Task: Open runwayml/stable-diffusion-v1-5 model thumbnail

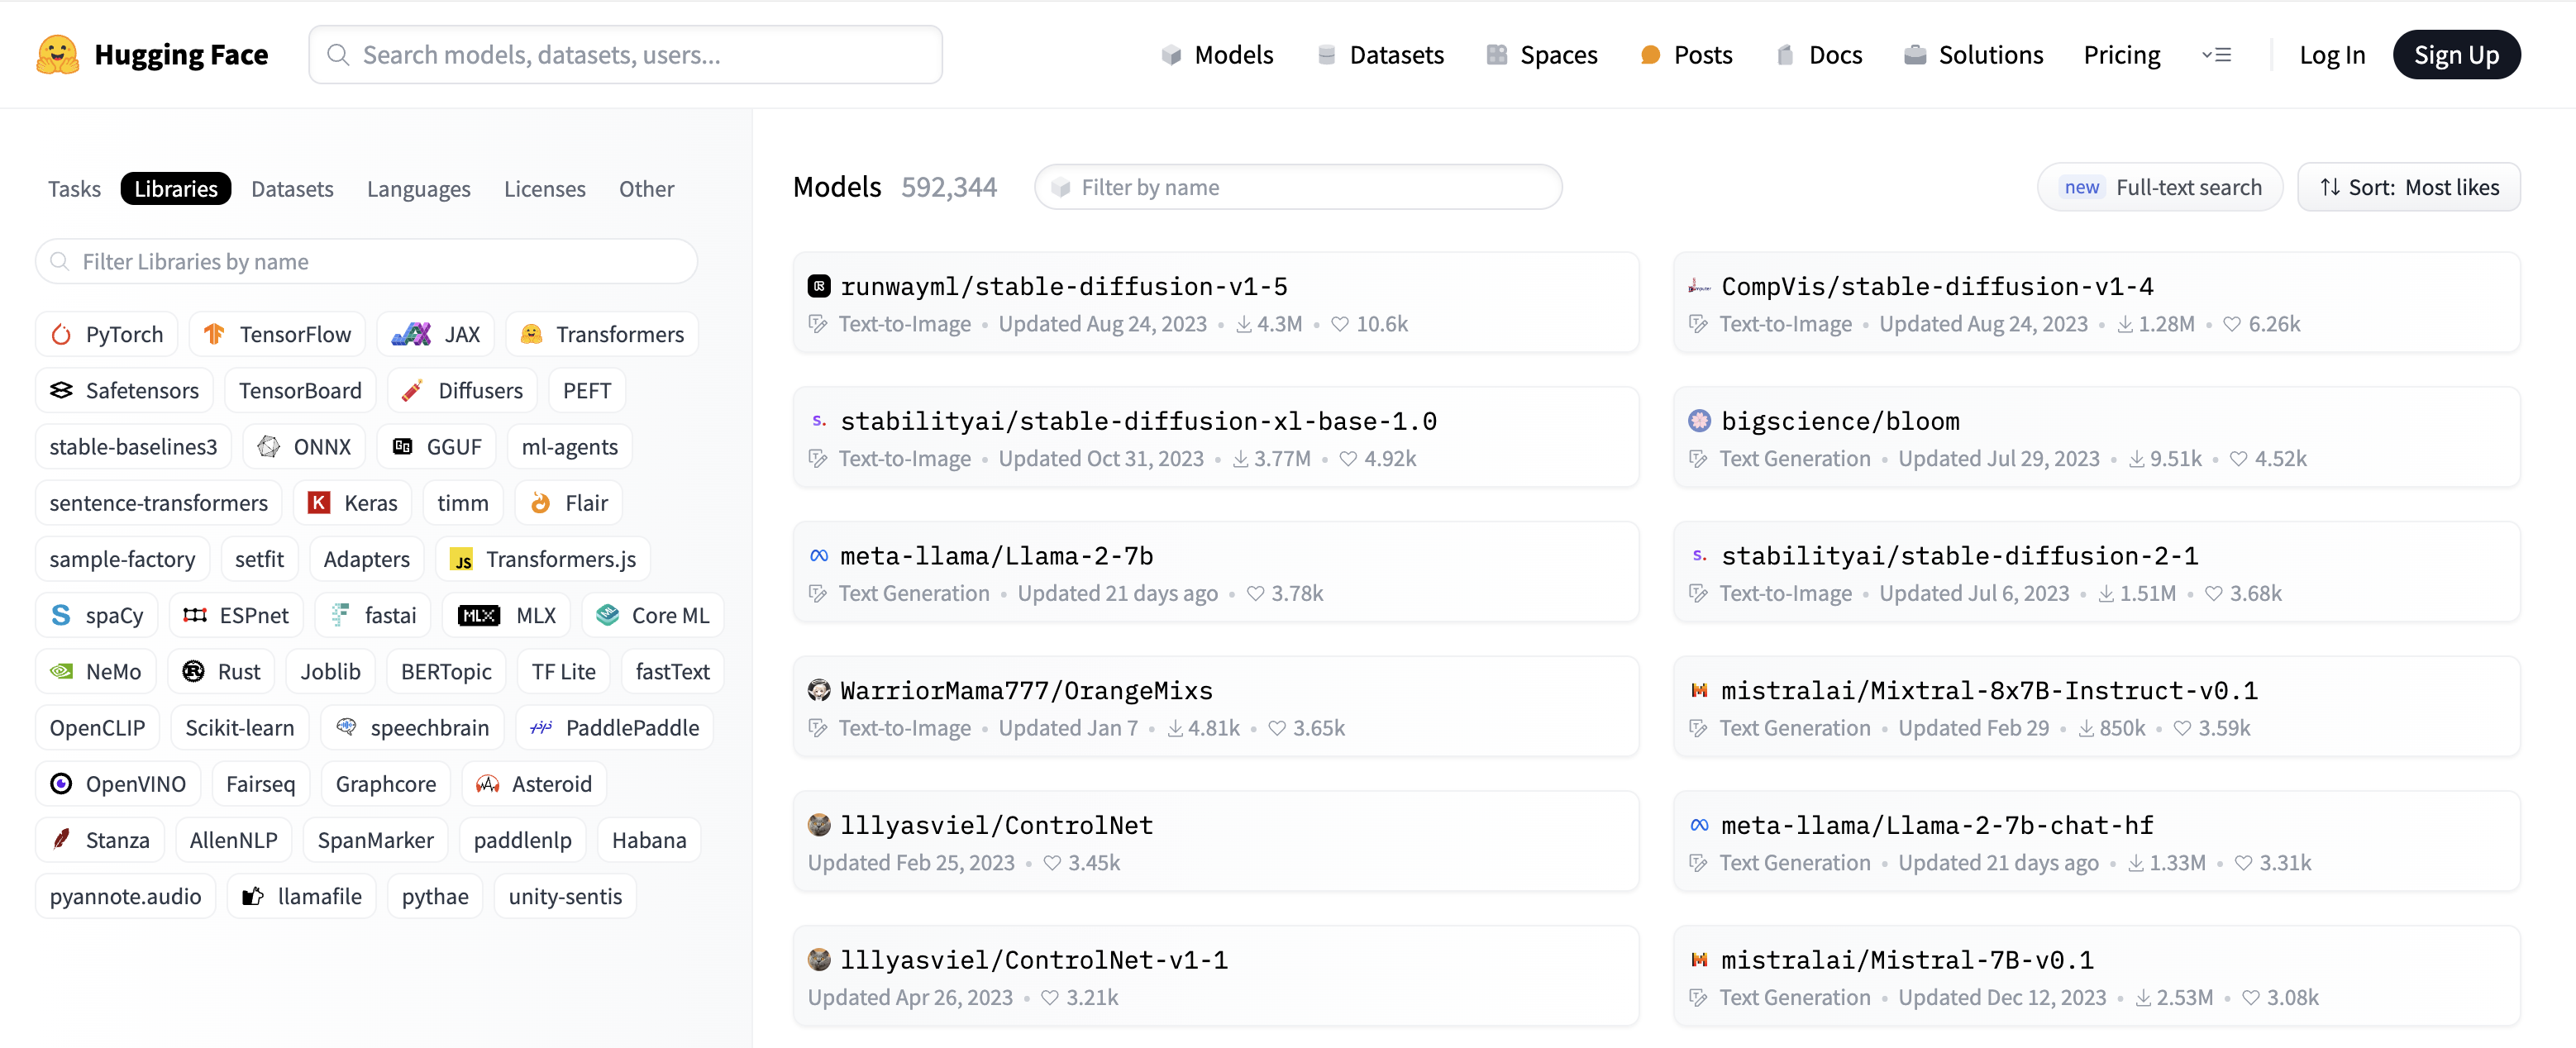Action: point(817,286)
